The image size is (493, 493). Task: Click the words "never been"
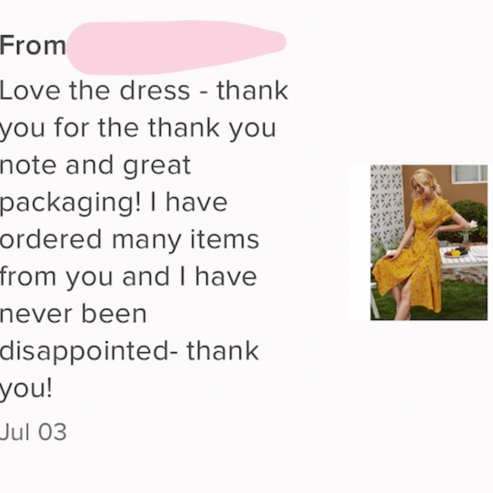[73, 314]
